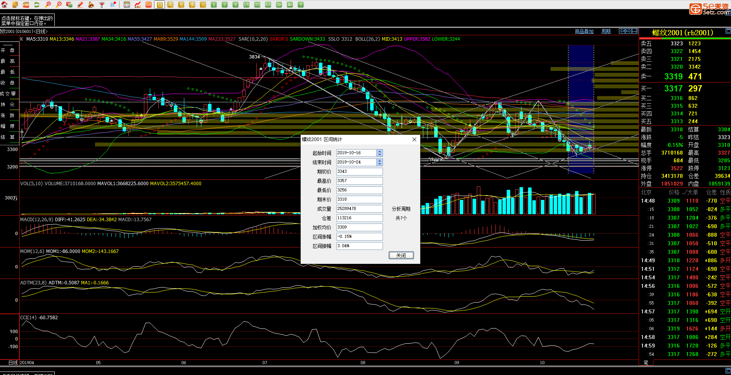The width and height of the screenshot is (731, 375).
Task: Click the chart forward arrow icon
Action: pyautogui.click(x=629, y=31)
